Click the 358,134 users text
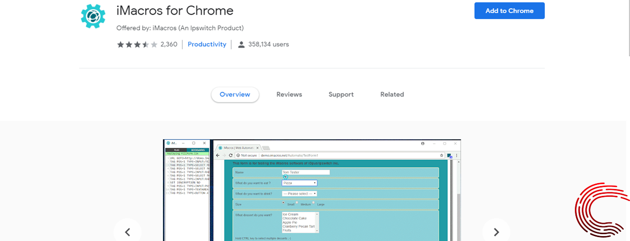Screen dimensions: 630x241 (x=269, y=44)
